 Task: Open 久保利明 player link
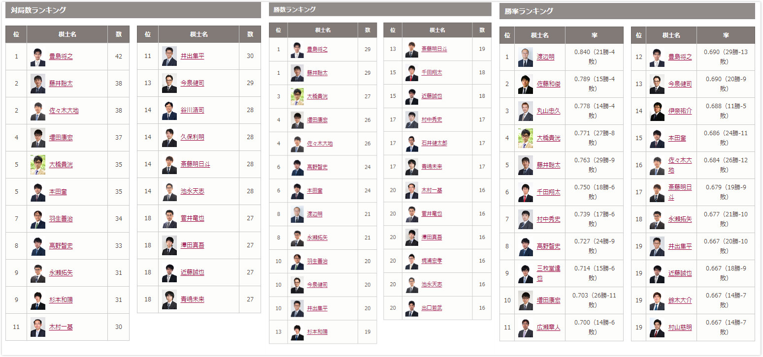pos(192,138)
